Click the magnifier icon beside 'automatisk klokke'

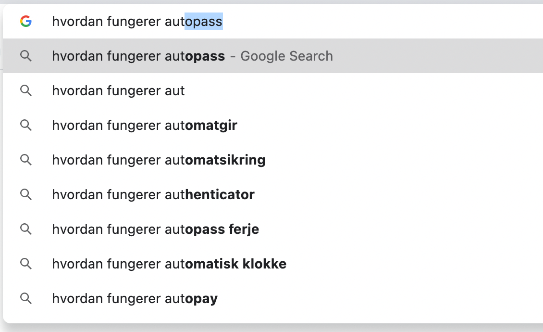26,264
